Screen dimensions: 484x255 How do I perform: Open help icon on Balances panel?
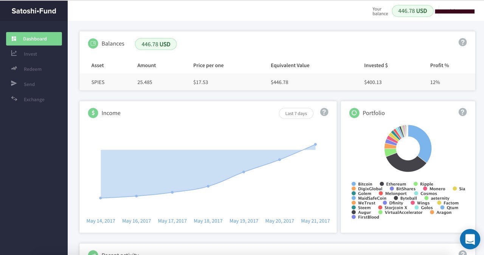pyautogui.click(x=462, y=42)
